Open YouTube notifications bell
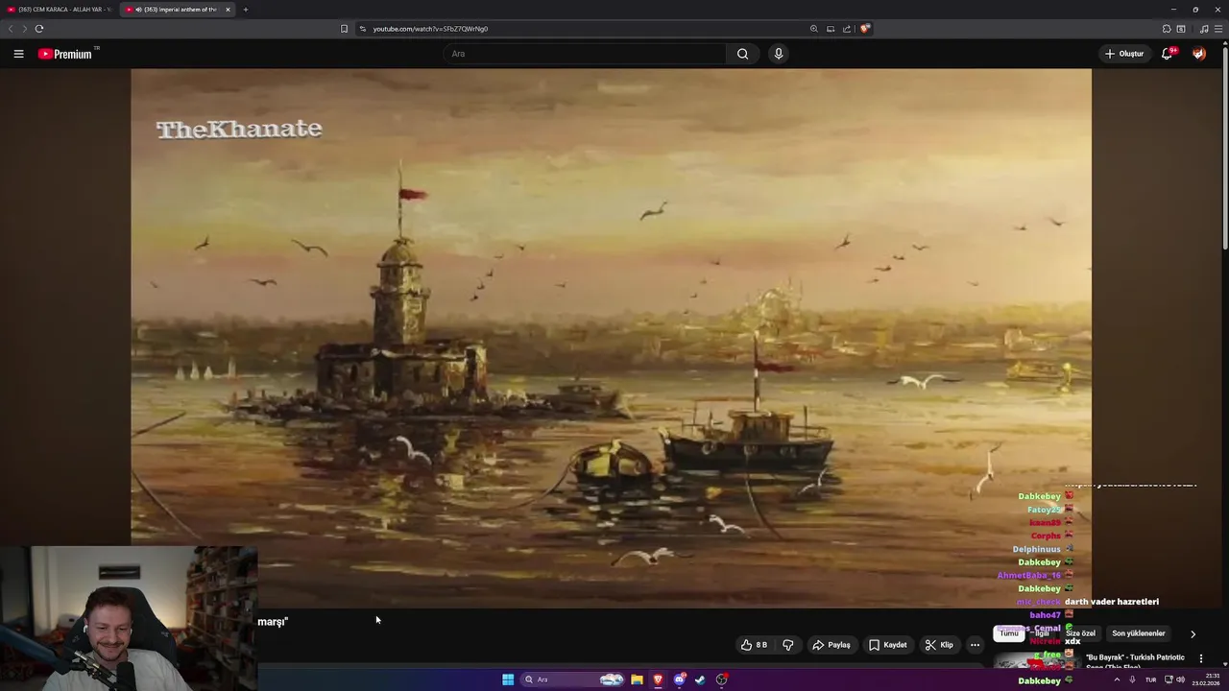 click(1167, 54)
